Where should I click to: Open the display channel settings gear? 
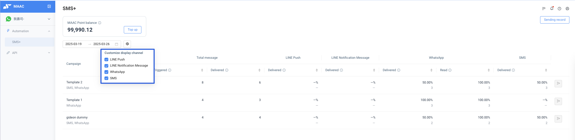(x=127, y=44)
